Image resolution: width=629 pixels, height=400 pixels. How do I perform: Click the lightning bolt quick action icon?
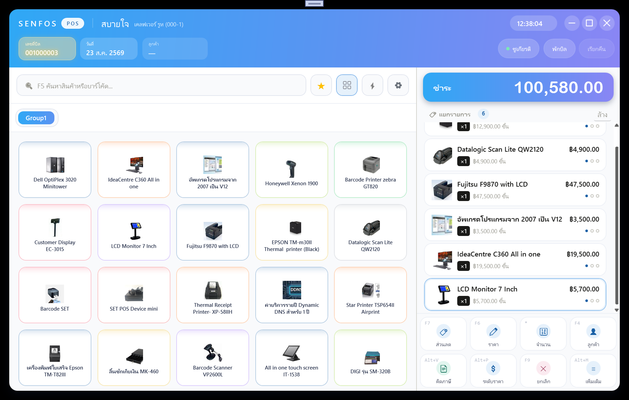pos(372,85)
